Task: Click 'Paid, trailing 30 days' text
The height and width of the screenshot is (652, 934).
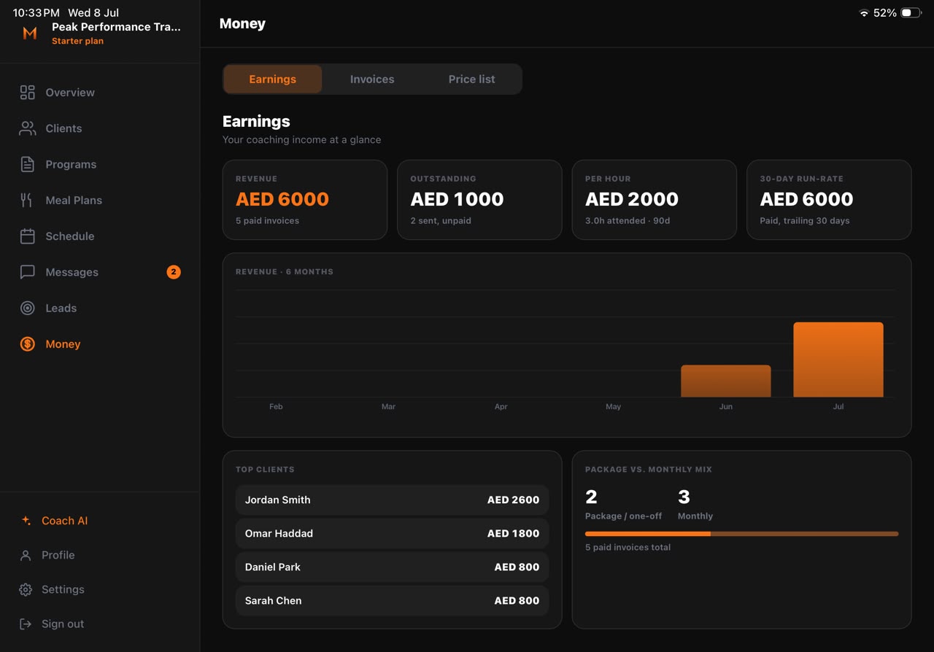Action: pyautogui.click(x=805, y=220)
